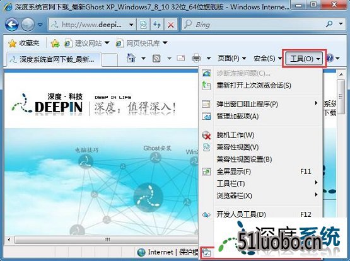This screenshot has width=350, height=261.
Task: Click the pop-up blocker icon
Action: [x=206, y=104]
